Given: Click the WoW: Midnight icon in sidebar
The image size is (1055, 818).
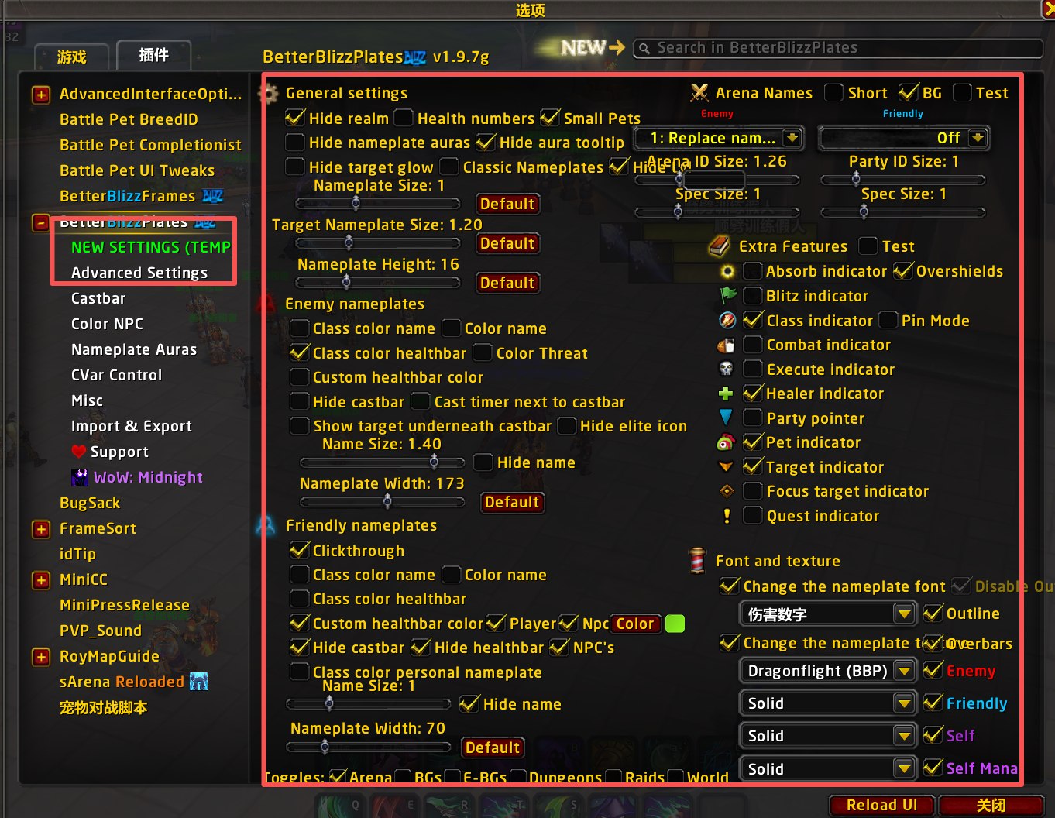Looking at the screenshot, I should (x=80, y=476).
